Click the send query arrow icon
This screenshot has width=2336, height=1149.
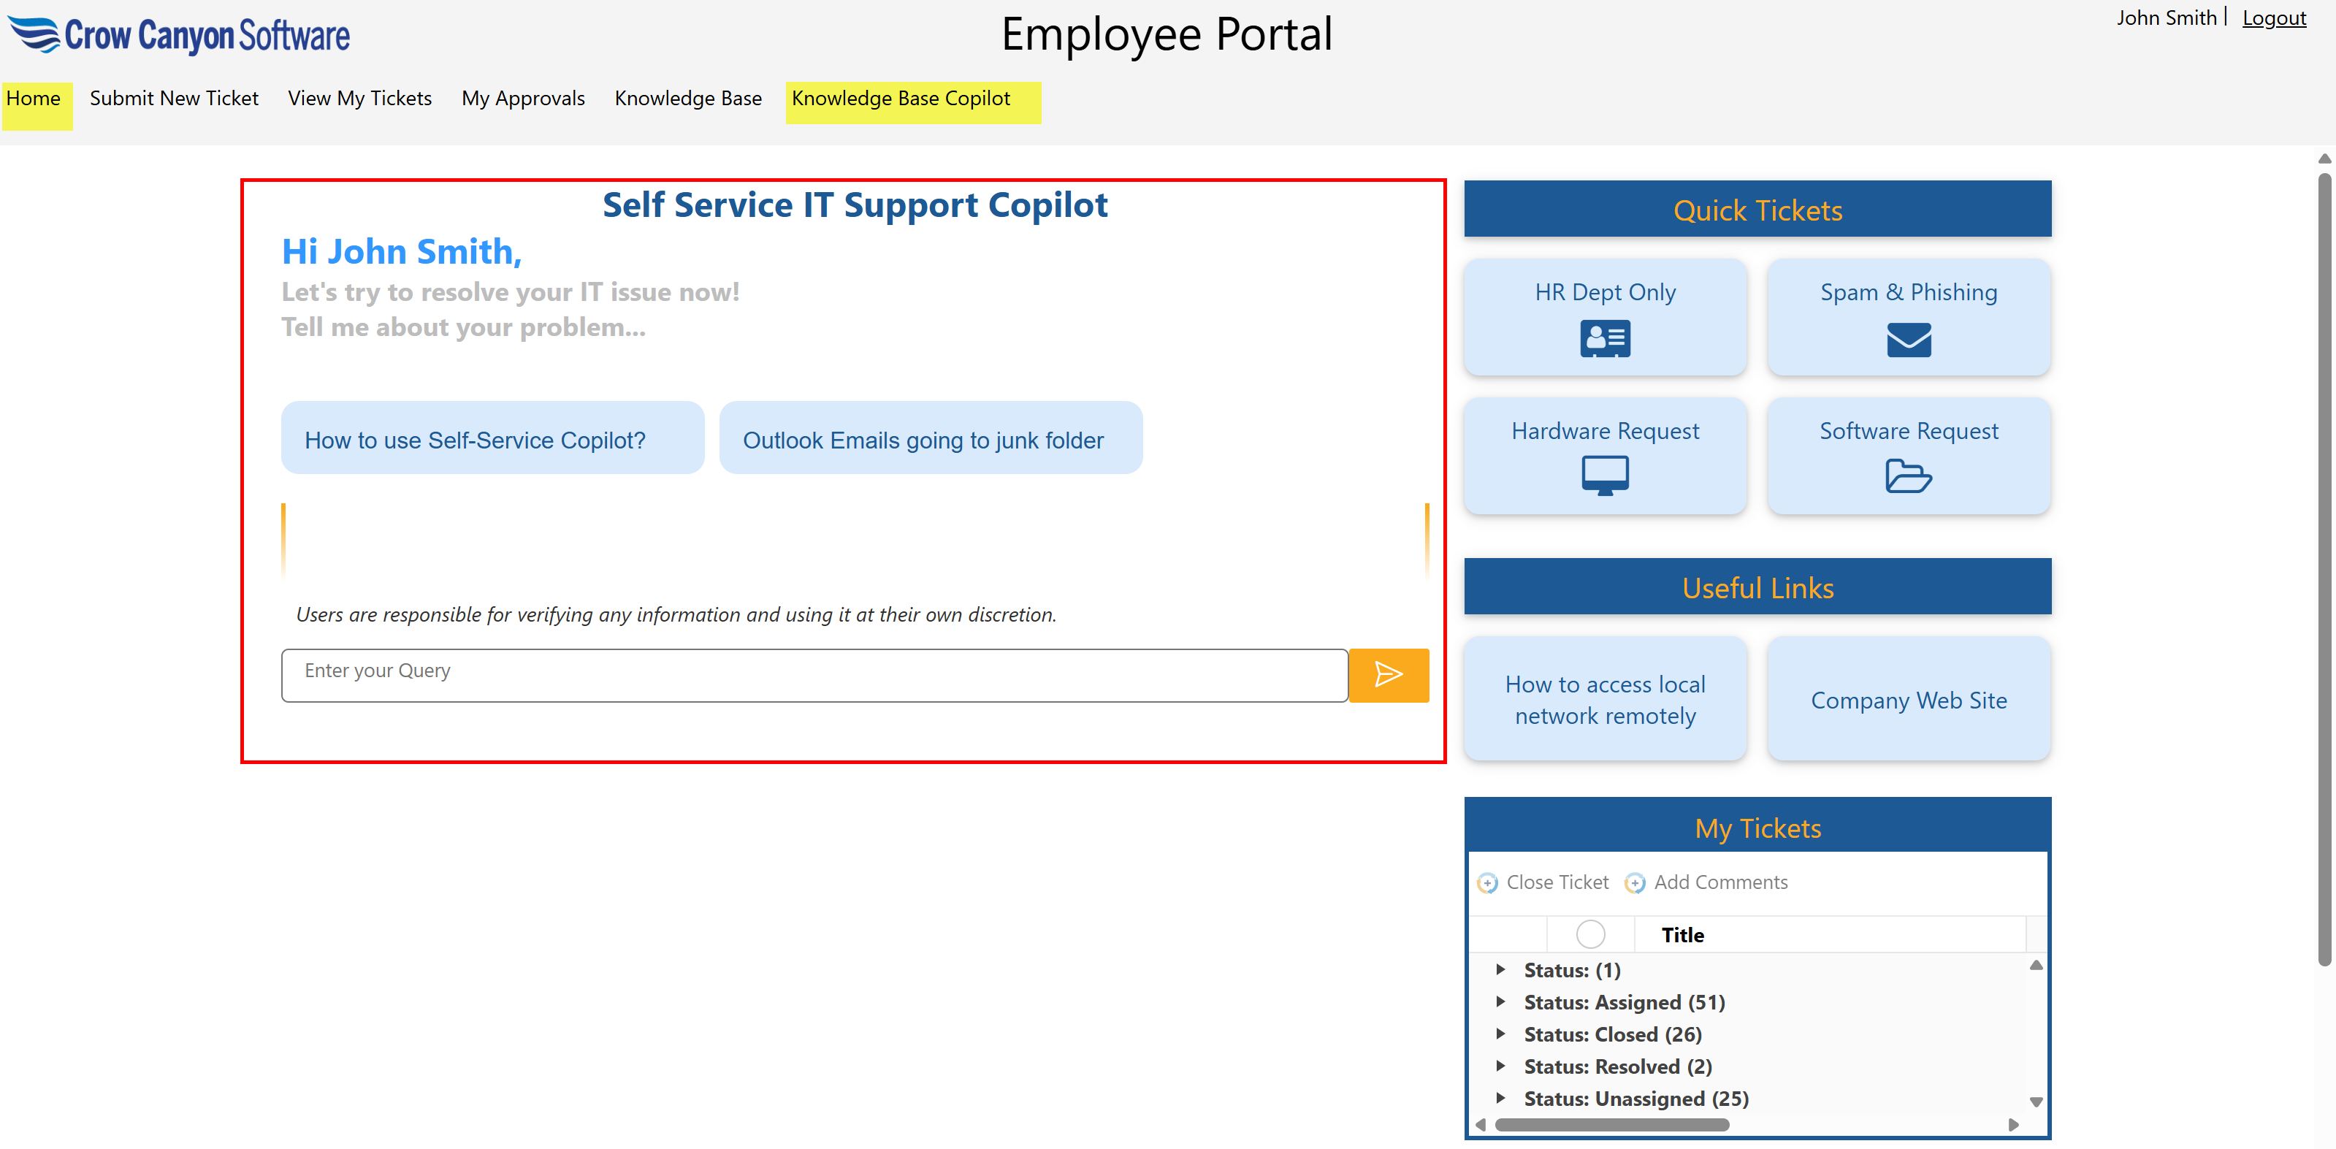pyautogui.click(x=1389, y=675)
